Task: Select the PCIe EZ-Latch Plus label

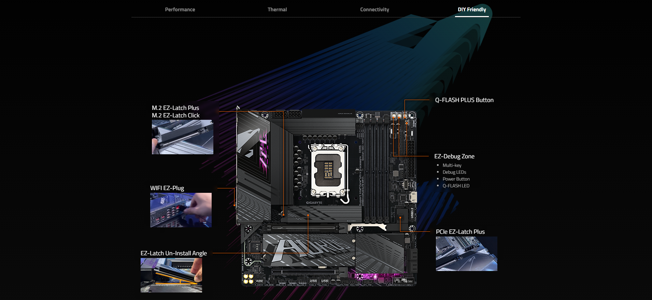Action: (460, 232)
